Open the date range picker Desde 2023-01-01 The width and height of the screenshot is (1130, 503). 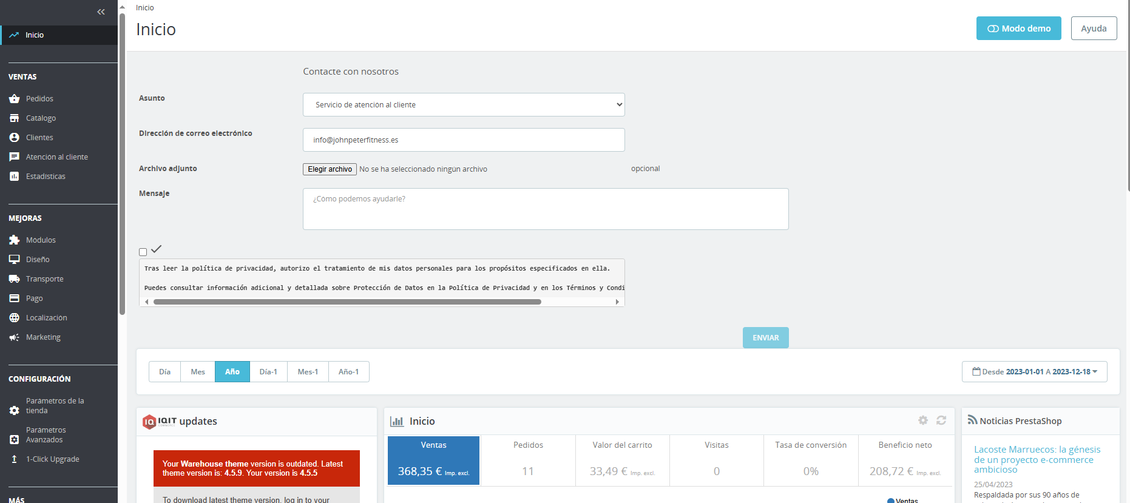(1035, 372)
